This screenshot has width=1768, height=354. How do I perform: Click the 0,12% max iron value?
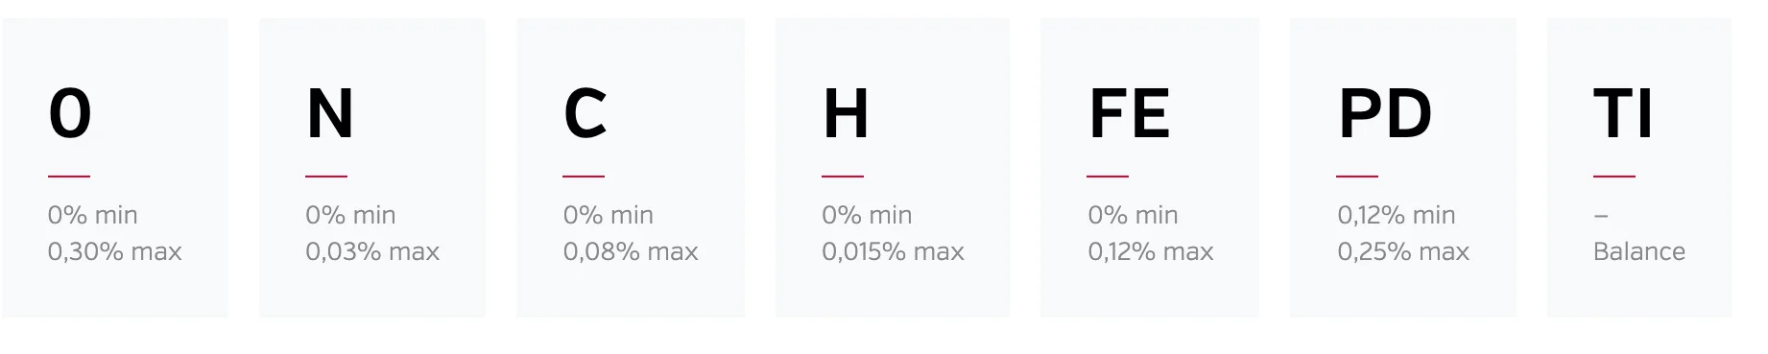1151,251
